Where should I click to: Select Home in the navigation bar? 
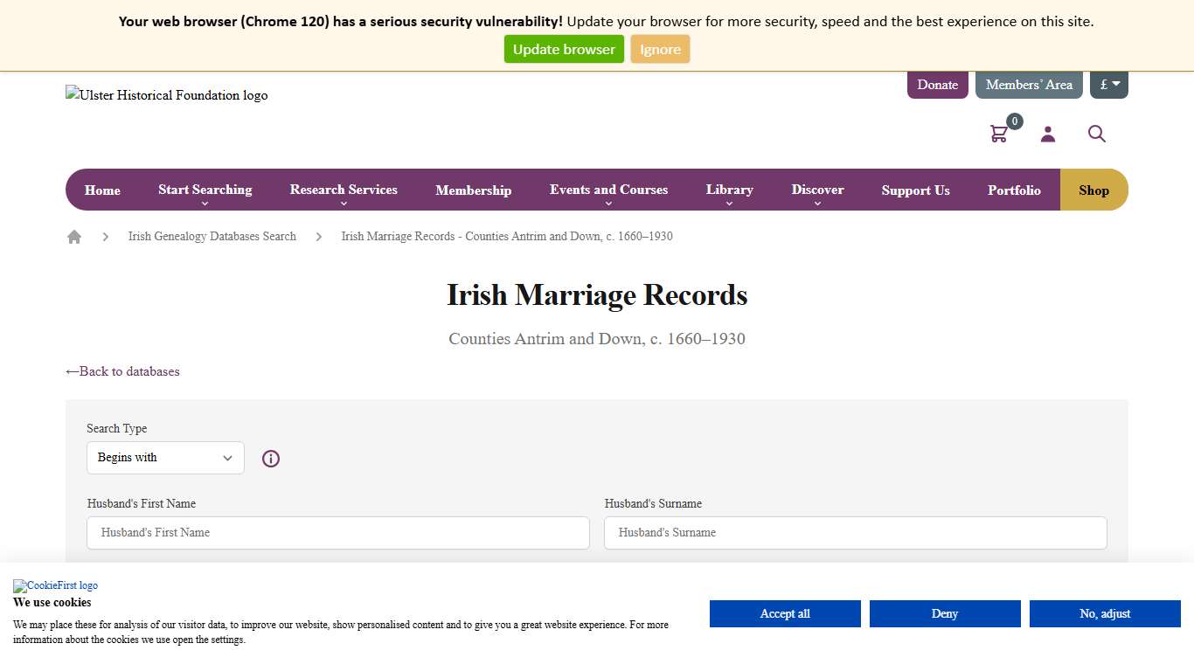(x=102, y=190)
